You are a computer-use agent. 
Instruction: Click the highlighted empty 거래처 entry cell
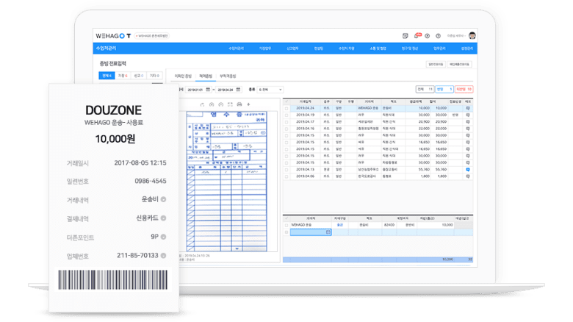(x=311, y=232)
